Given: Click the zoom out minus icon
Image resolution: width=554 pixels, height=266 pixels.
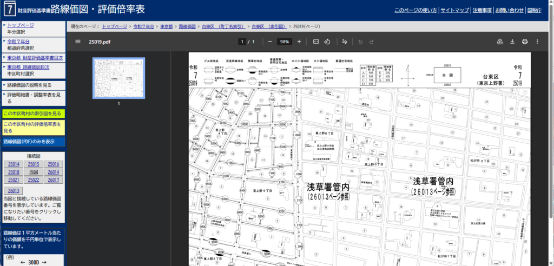Looking at the screenshot, I should click(270, 42).
